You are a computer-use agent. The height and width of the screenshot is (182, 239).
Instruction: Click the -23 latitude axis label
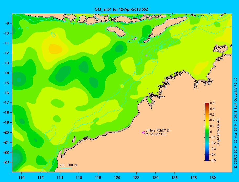pos(6,162)
